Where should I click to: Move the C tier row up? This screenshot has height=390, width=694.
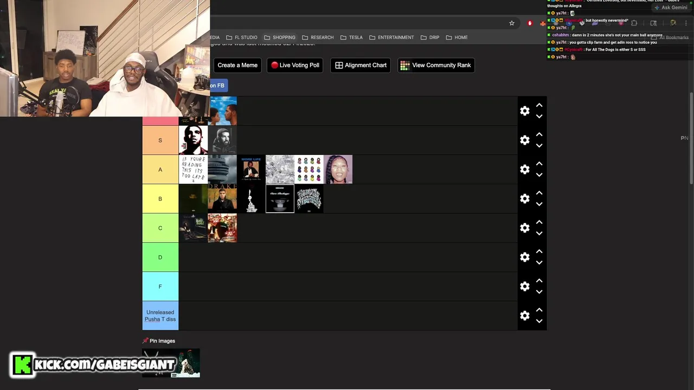coord(539,222)
